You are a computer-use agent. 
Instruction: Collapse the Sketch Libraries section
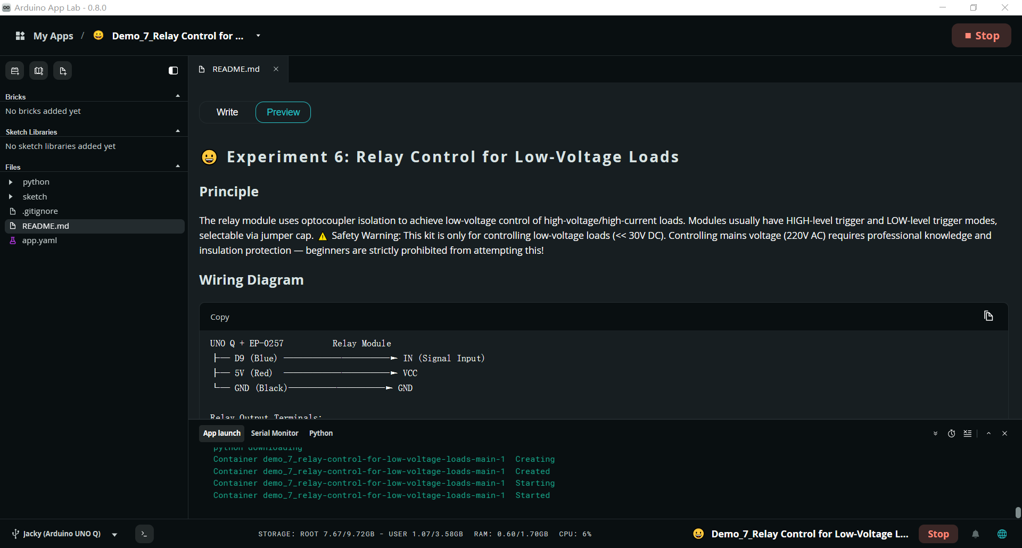click(178, 131)
